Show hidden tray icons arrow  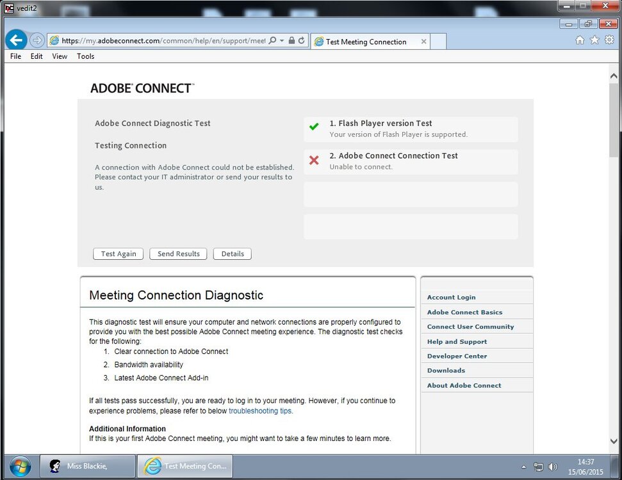523,467
